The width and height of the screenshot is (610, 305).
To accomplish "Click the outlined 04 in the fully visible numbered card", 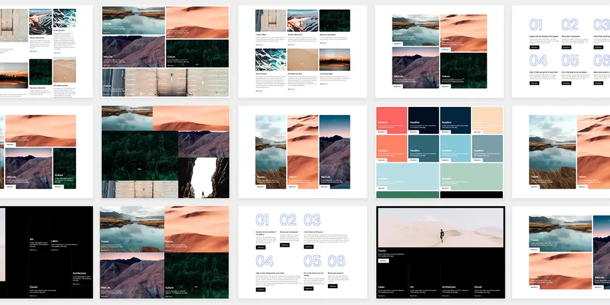I will point(264,261).
